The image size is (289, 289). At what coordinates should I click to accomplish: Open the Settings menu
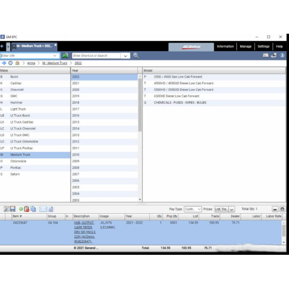pyautogui.click(x=263, y=47)
